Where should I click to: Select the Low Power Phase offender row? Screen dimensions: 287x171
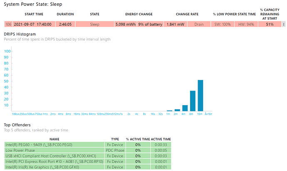(88, 150)
